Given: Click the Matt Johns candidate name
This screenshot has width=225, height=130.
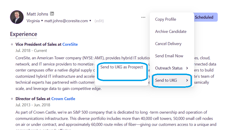Looking at the screenshot, I should 37,14.
